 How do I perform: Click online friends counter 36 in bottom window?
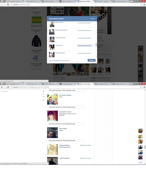(140, 162)
